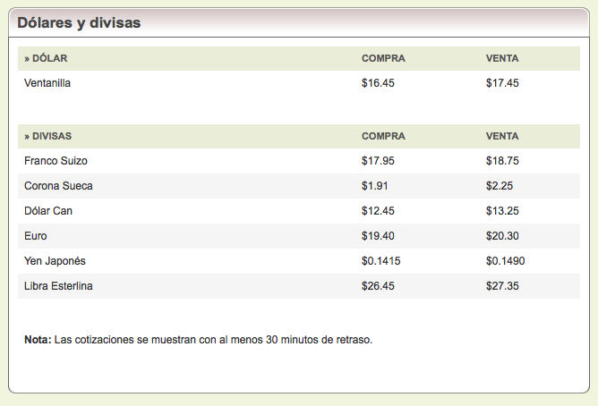598x406 pixels.
Task: Select the Ventanilla row label
Action: pos(47,83)
